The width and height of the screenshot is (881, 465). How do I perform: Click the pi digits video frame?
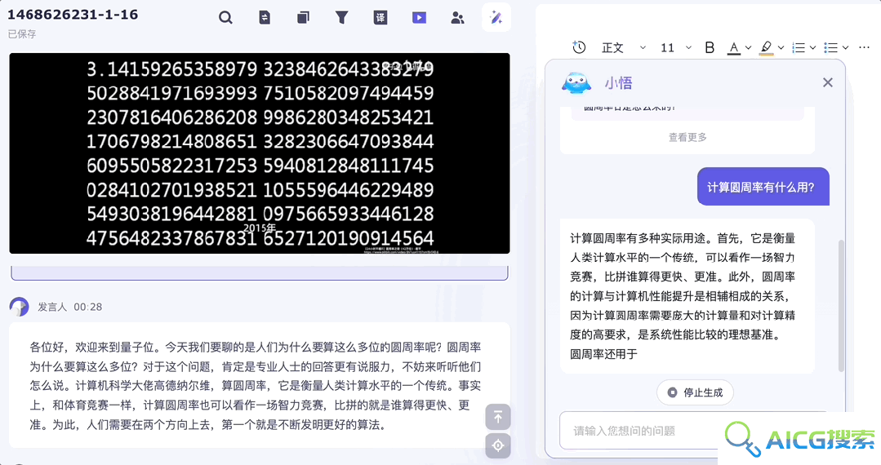point(260,153)
